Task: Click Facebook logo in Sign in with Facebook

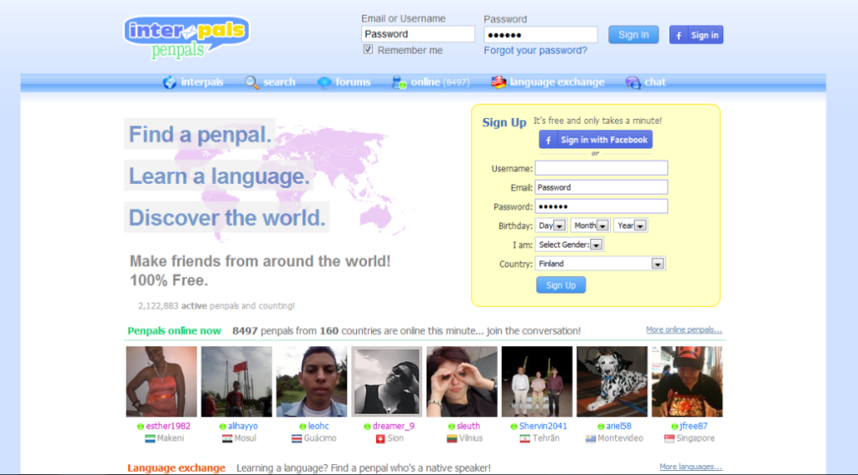Action: click(548, 140)
